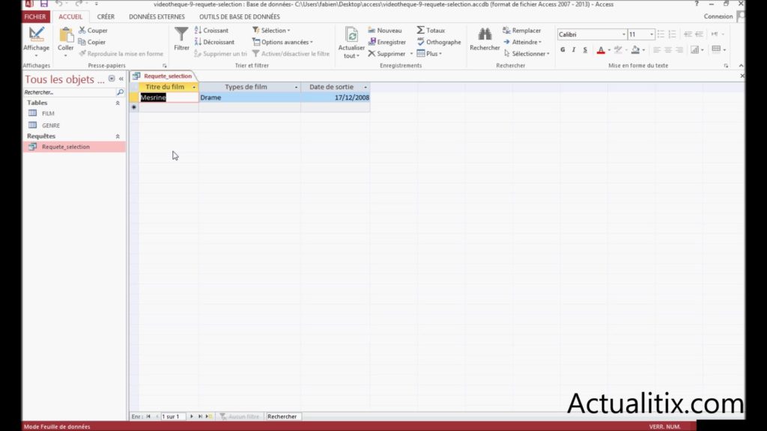Collapse the Tables group in navigation pane

[117, 103]
